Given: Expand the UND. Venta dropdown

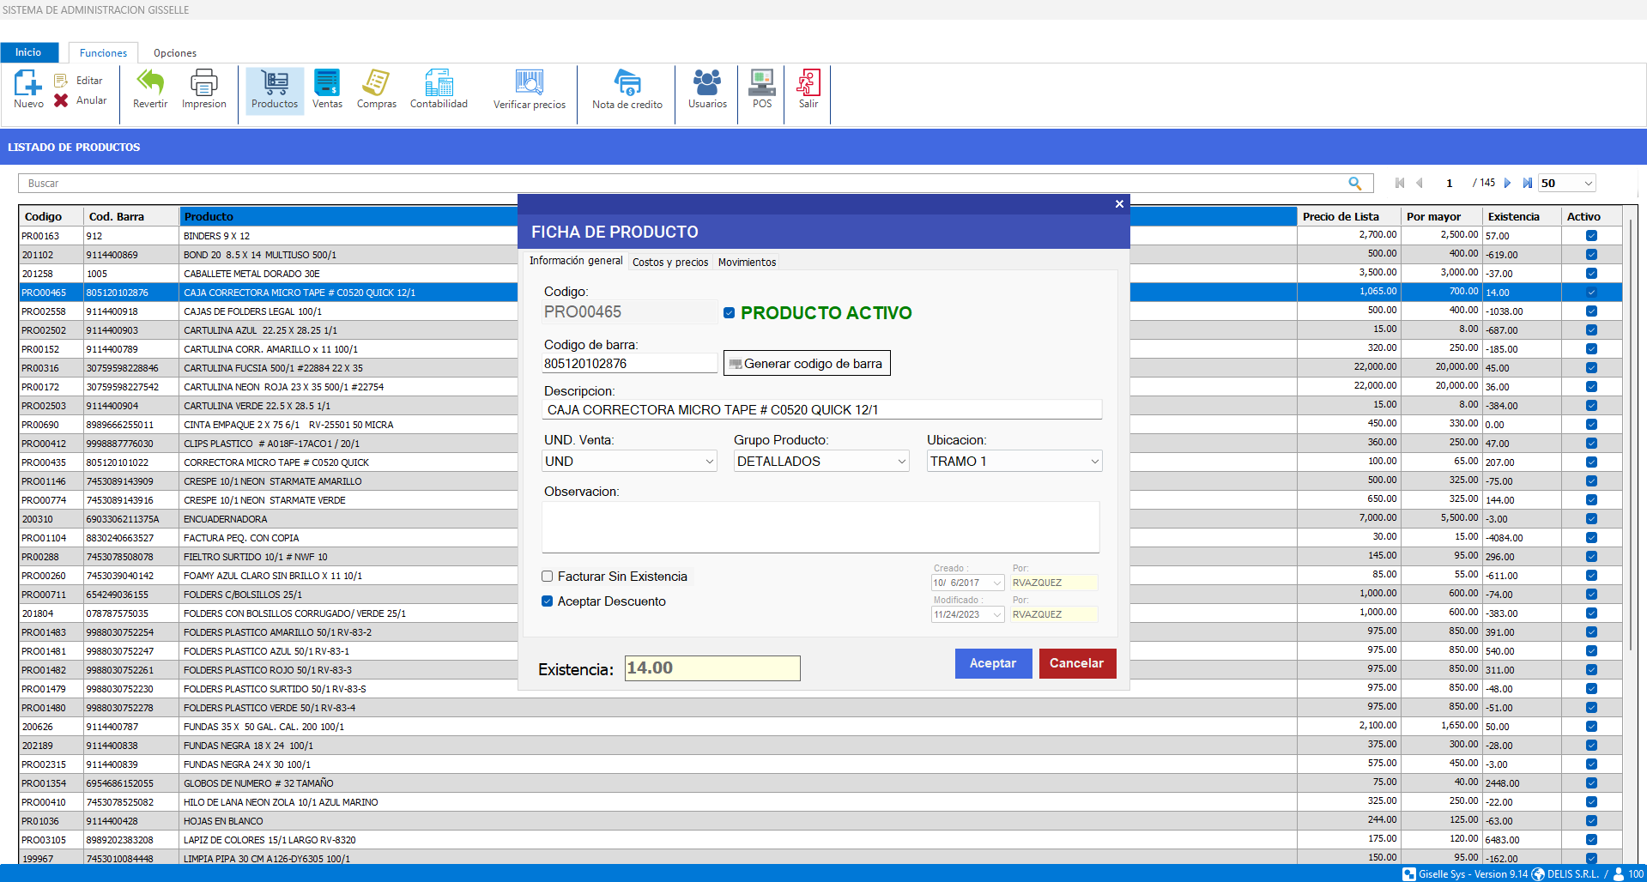Looking at the screenshot, I should pyautogui.click(x=709, y=462).
